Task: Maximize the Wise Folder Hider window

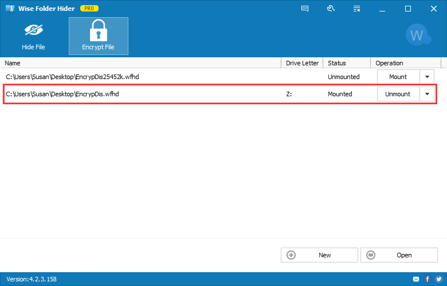Action: (408, 9)
